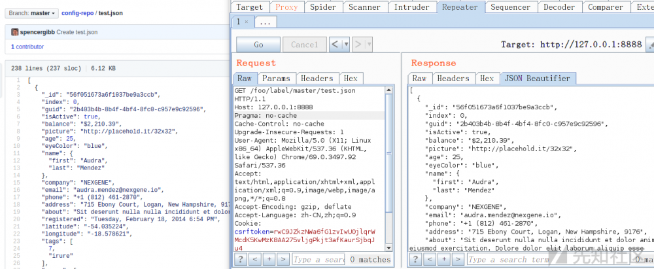
Task: Focus the Request search term field
Action: (318, 259)
